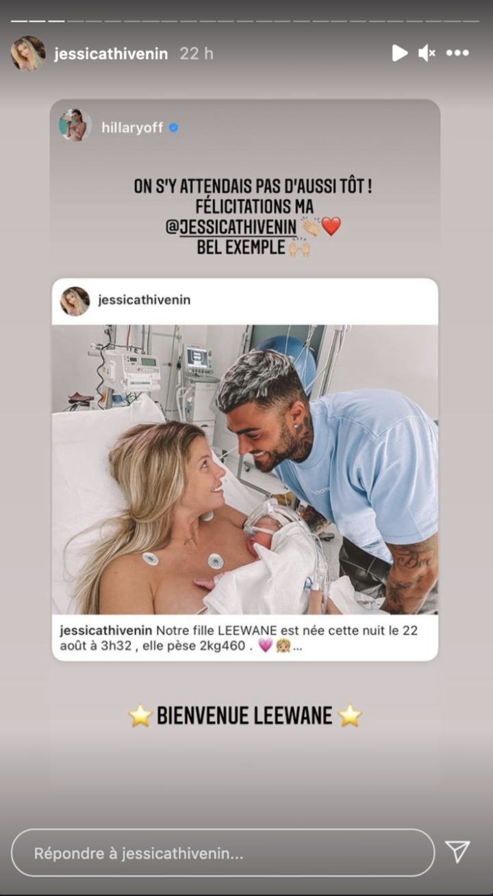
Task: Expand truncated caption via trailing ellipsis
Action: pyautogui.click(x=298, y=646)
